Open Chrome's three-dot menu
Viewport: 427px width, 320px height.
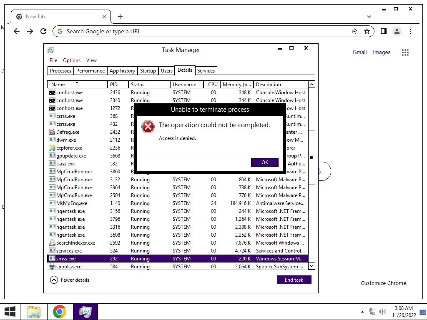410,31
